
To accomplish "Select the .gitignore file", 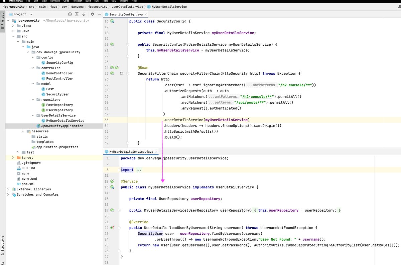I will (31, 163).
